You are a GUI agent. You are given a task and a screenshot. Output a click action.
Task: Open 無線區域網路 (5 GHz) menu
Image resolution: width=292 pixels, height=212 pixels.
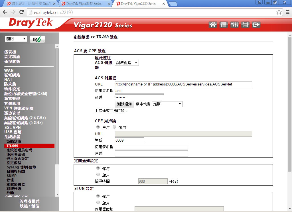[23, 123]
